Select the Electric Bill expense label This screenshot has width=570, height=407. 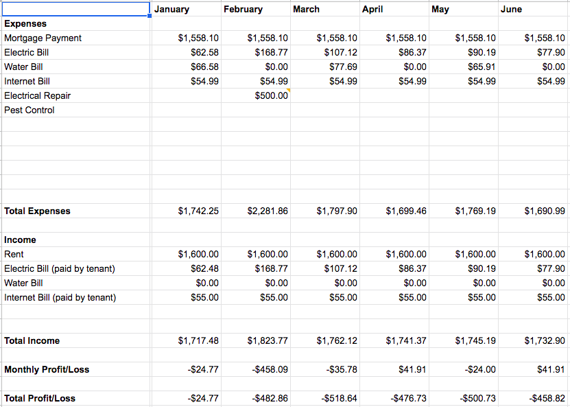pos(75,52)
